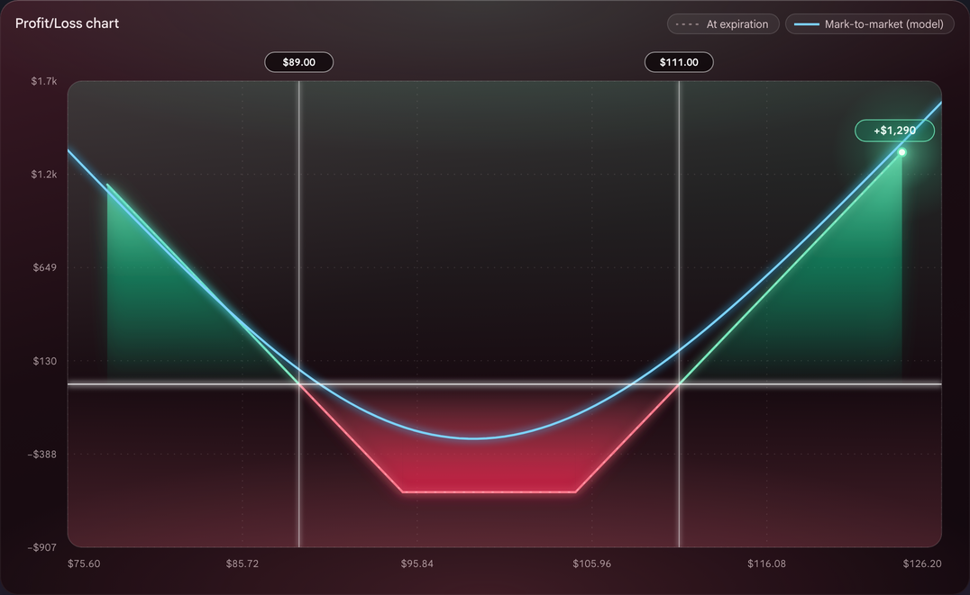Select the $89.00 breakeven price label

[x=298, y=62]
